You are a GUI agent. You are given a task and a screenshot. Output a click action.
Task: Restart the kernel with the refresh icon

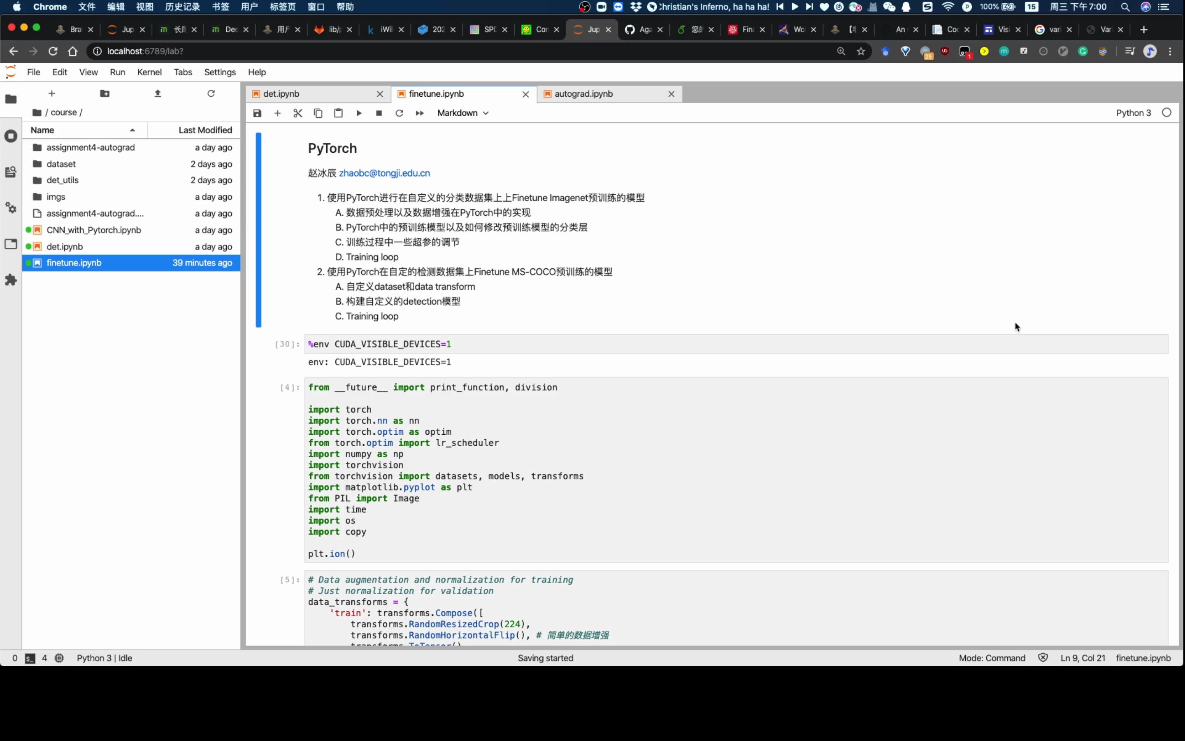[400, 113]
